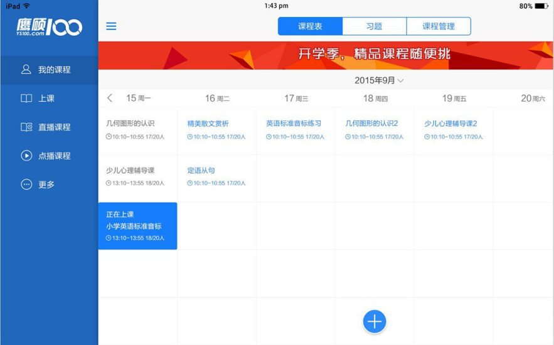Click the 鹰硕100 logo
554x345 pixels.
(49, 26)
